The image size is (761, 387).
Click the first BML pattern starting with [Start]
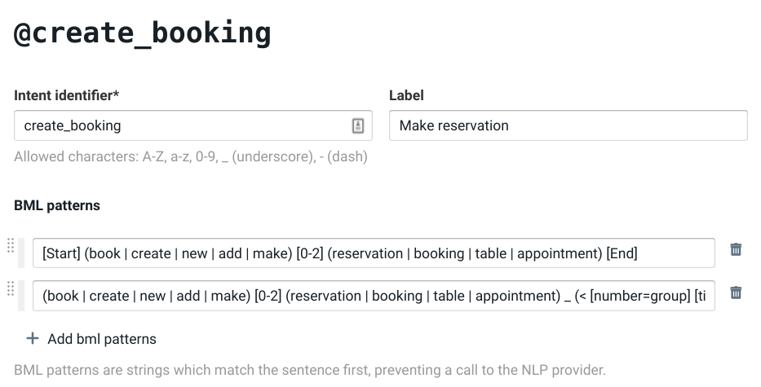(x=373, y=253)
